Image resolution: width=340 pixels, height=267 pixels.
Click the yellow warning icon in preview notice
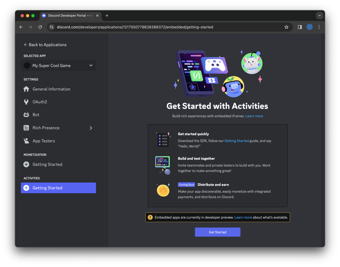(150, 217)
